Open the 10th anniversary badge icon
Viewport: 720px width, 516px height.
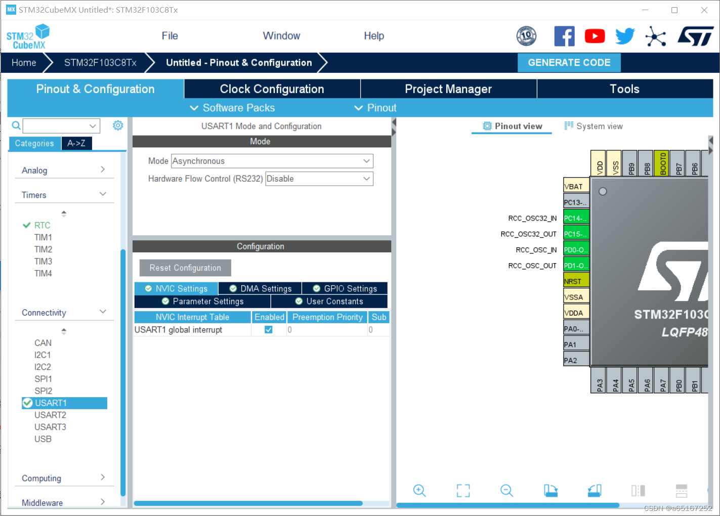(x=526, y=36)
